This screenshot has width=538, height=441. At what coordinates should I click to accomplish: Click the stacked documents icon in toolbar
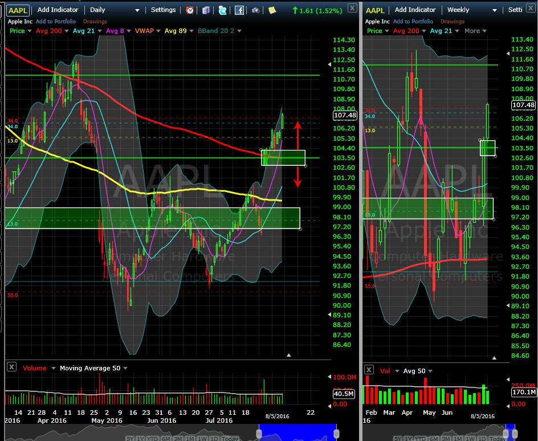click(206, 10)
